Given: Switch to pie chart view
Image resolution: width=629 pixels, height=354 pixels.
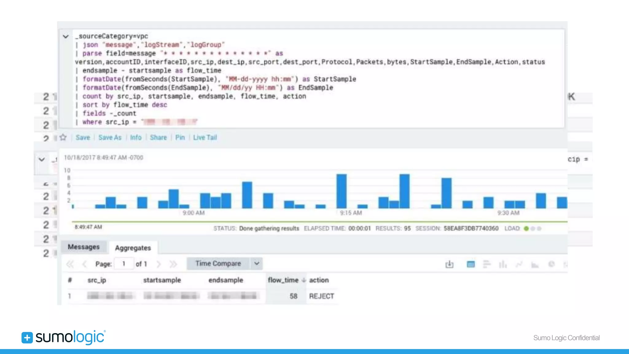Looking at the screenshot, I should click(x=552, y=264).
